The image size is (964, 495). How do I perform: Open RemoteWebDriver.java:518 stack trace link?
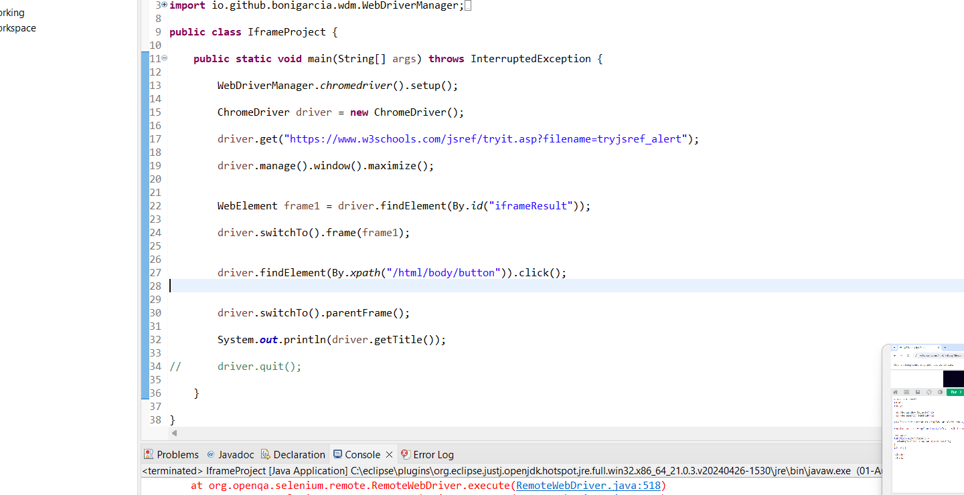point(588,486)
